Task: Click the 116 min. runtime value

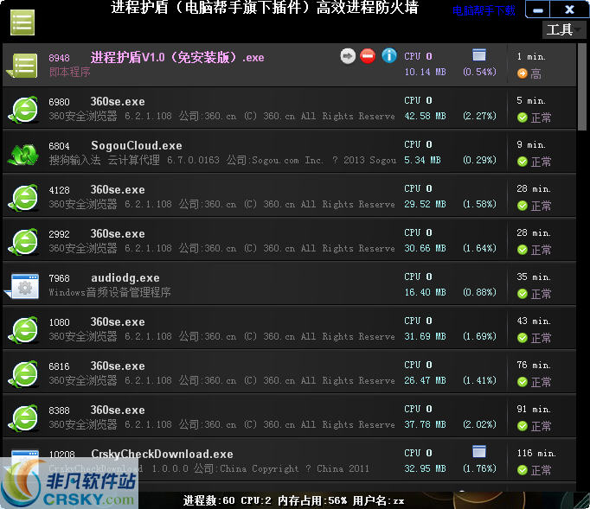Action: click(536, 453)
